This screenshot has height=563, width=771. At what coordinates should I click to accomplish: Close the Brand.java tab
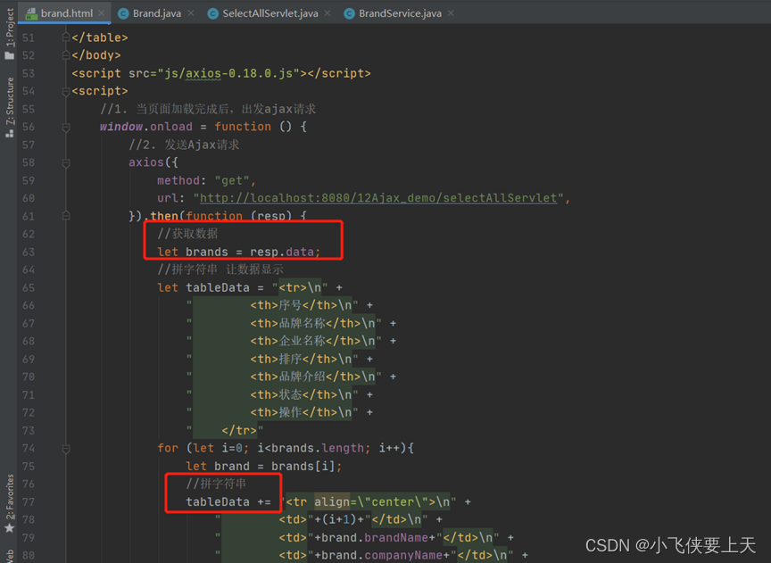coord(191,13)
